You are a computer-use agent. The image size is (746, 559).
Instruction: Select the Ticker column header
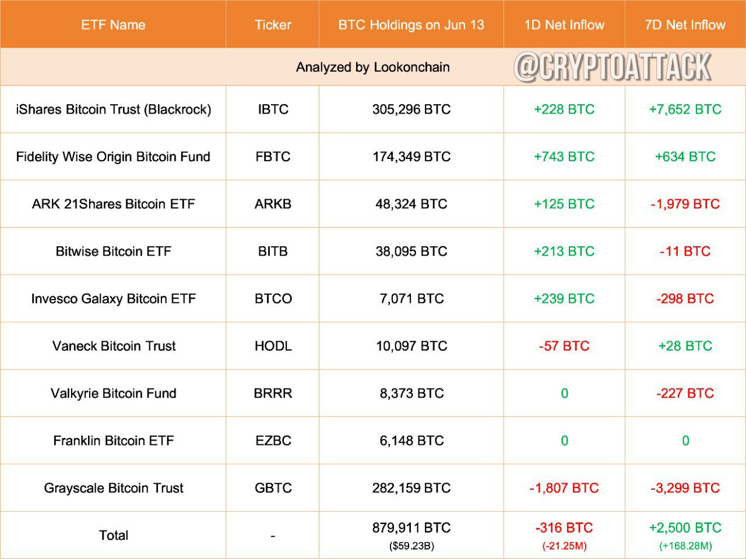[x=273, y=24]
